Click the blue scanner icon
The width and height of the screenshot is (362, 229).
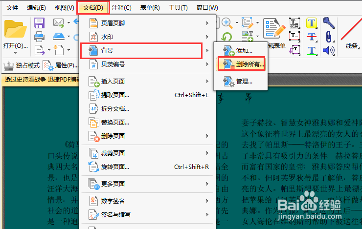coord(59,36)
